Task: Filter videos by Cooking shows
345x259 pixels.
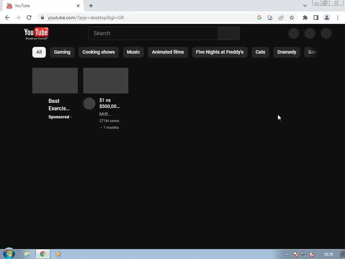Action: (x=99, y=52)
